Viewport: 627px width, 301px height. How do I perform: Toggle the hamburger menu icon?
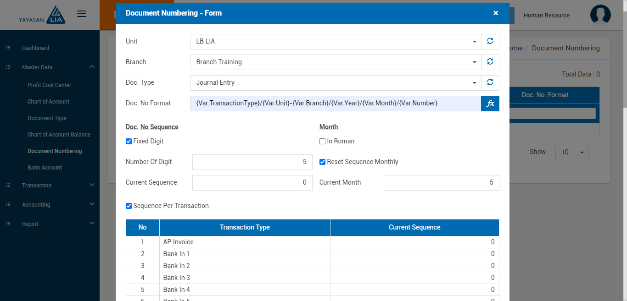[x=82, y=14]
